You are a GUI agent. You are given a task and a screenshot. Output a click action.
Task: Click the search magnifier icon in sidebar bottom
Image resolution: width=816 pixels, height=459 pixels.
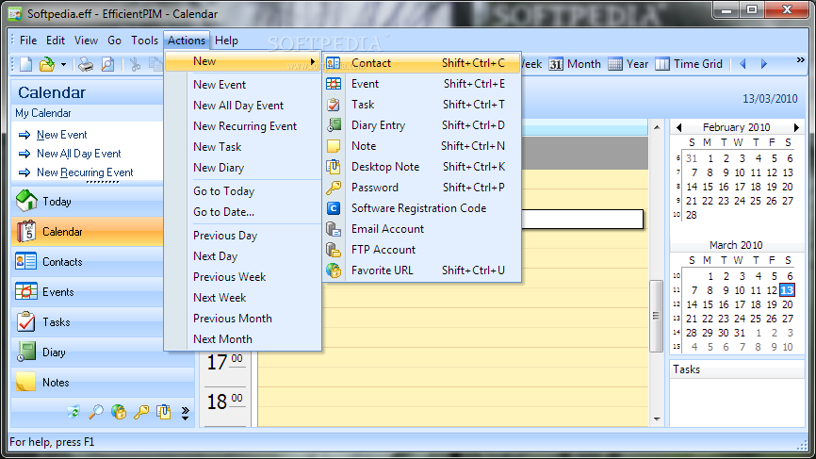click(x=96, y=412)
